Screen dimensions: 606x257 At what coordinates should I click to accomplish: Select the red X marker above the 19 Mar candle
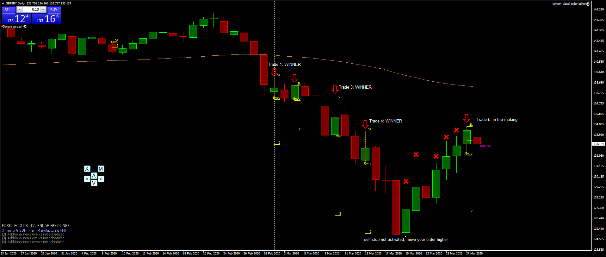tap(416, 154)
